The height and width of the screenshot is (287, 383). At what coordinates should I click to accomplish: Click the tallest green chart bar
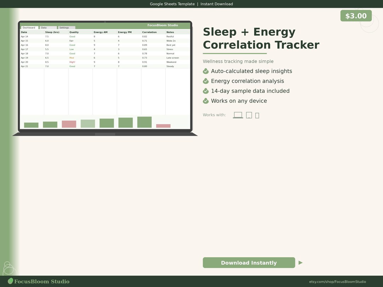pos(144,122)
